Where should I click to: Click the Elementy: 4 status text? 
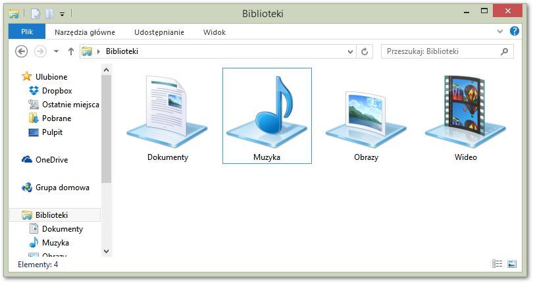click(x=38, y=265)
